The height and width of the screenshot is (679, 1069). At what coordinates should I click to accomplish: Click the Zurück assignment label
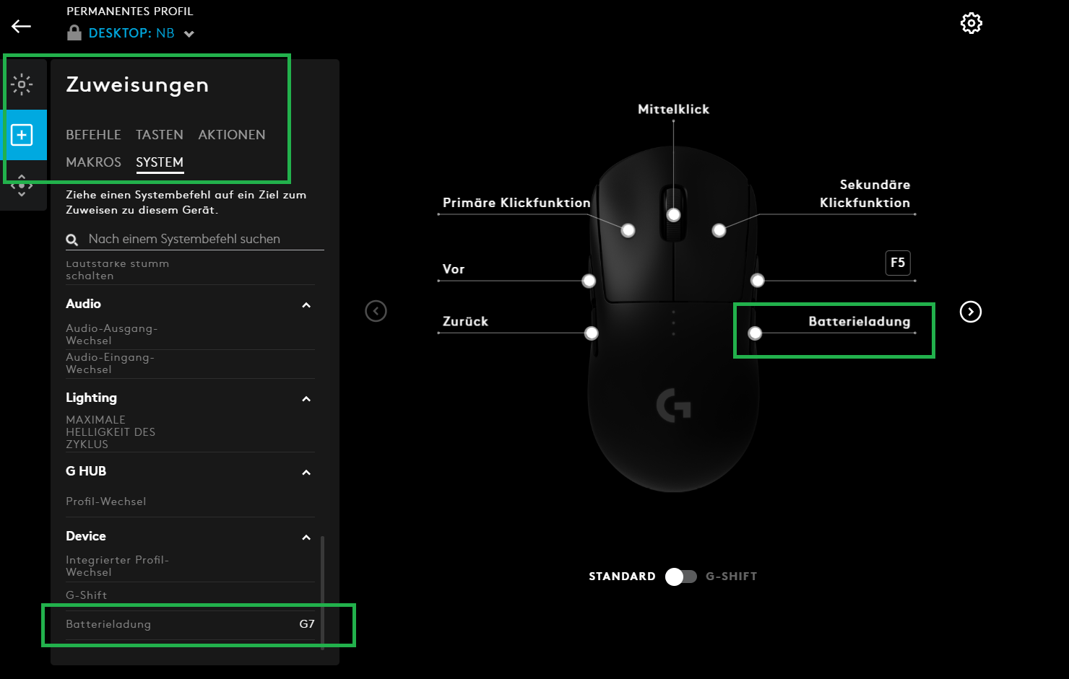tap(465, 322)
